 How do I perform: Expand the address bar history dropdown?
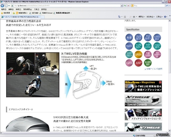coord(122,6)
